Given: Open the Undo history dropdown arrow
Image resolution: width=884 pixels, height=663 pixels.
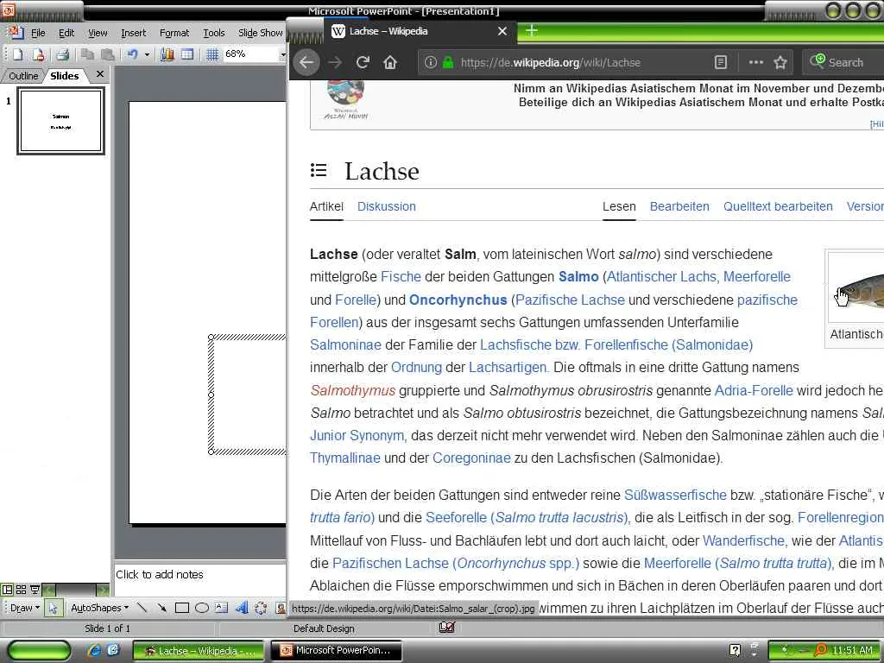Looking at the screenshot, I should (147, 54).
